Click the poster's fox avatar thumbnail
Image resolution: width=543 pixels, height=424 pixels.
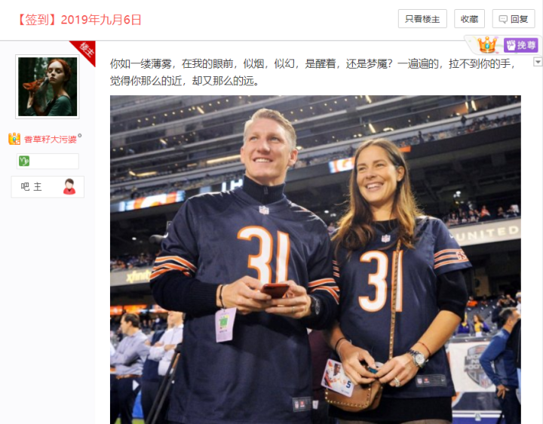48,87
